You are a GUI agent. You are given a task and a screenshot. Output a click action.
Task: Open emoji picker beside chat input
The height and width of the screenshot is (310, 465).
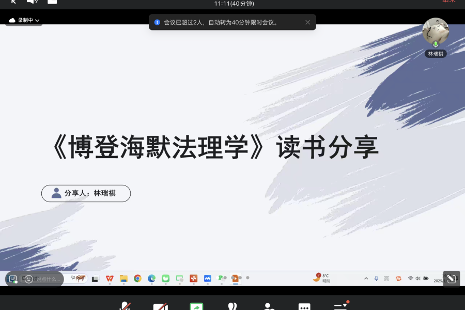[x=29, y=279]
